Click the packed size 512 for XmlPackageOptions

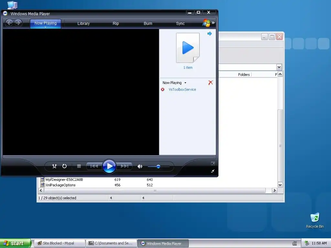coord(150,185)
